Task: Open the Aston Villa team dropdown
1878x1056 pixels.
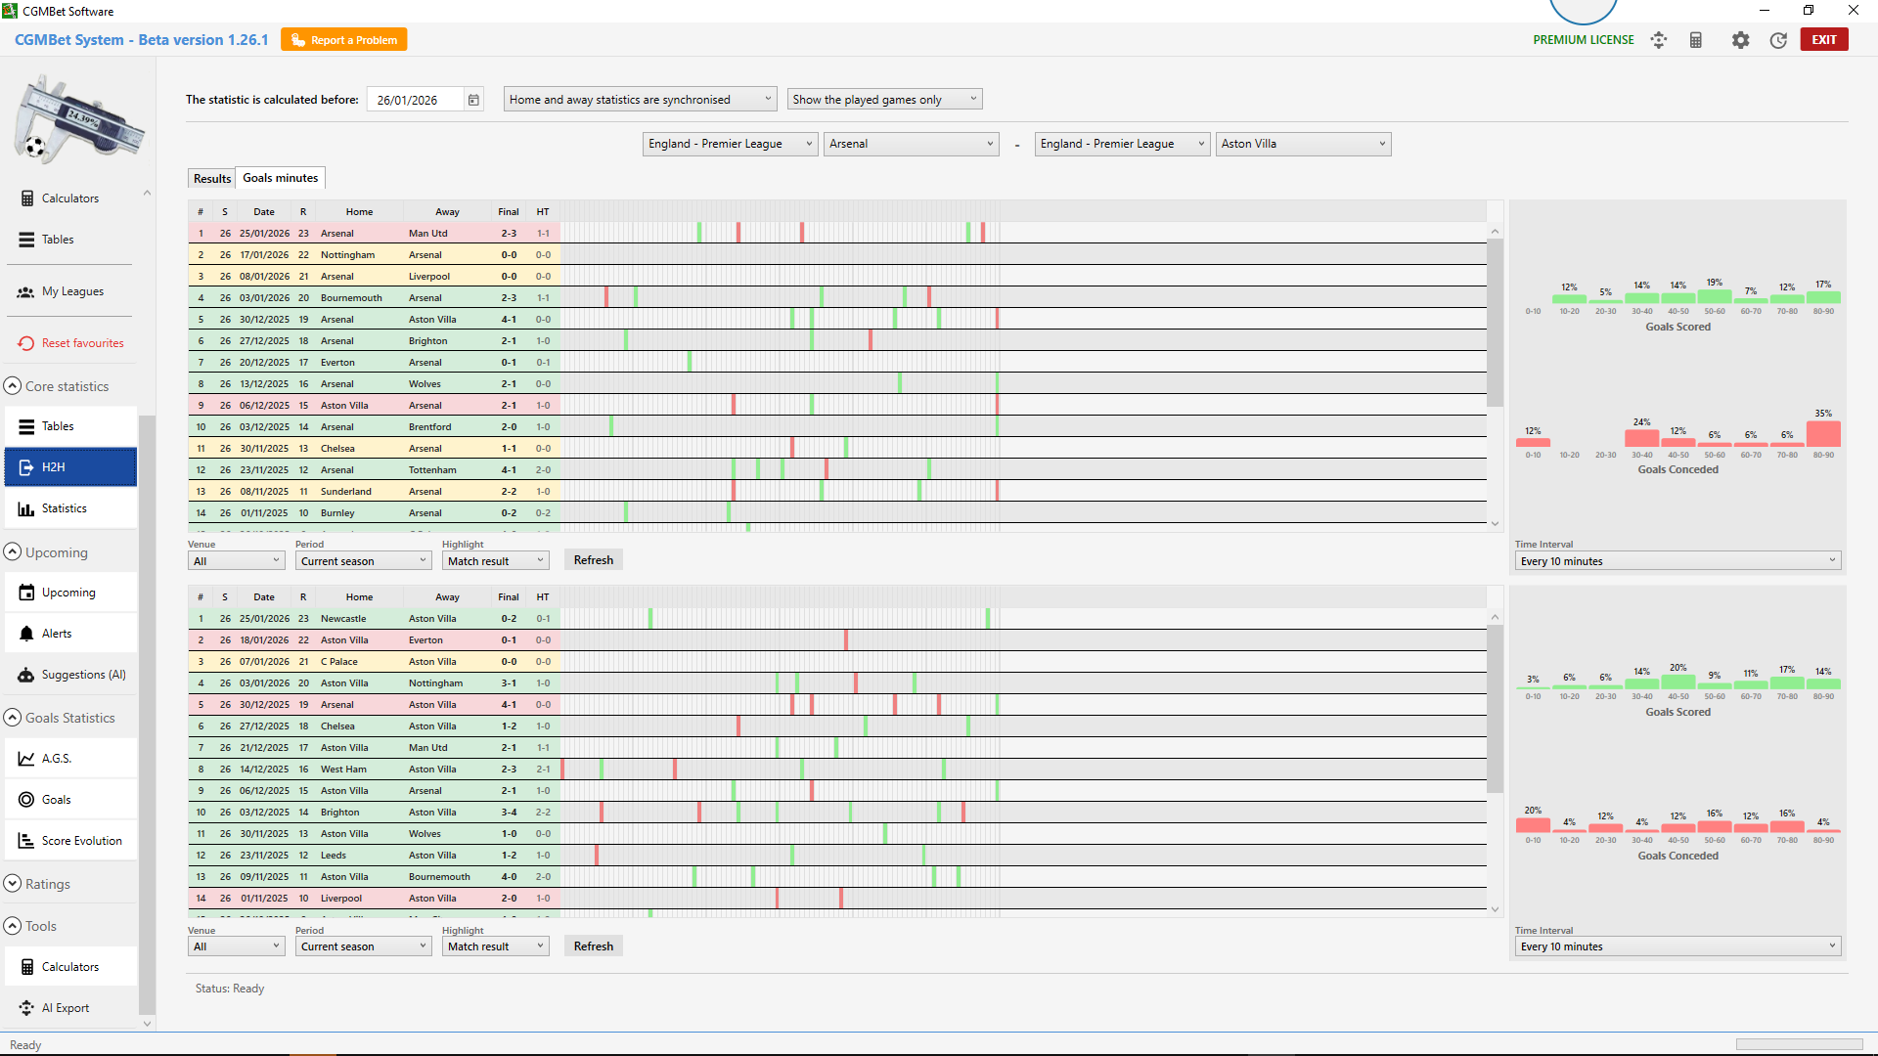Action: (x=1303, y=144)
